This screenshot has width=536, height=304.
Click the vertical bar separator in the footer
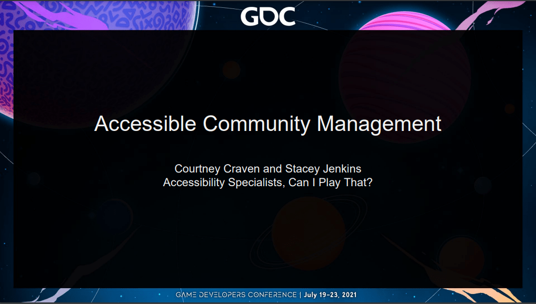[x=300, y=295]
